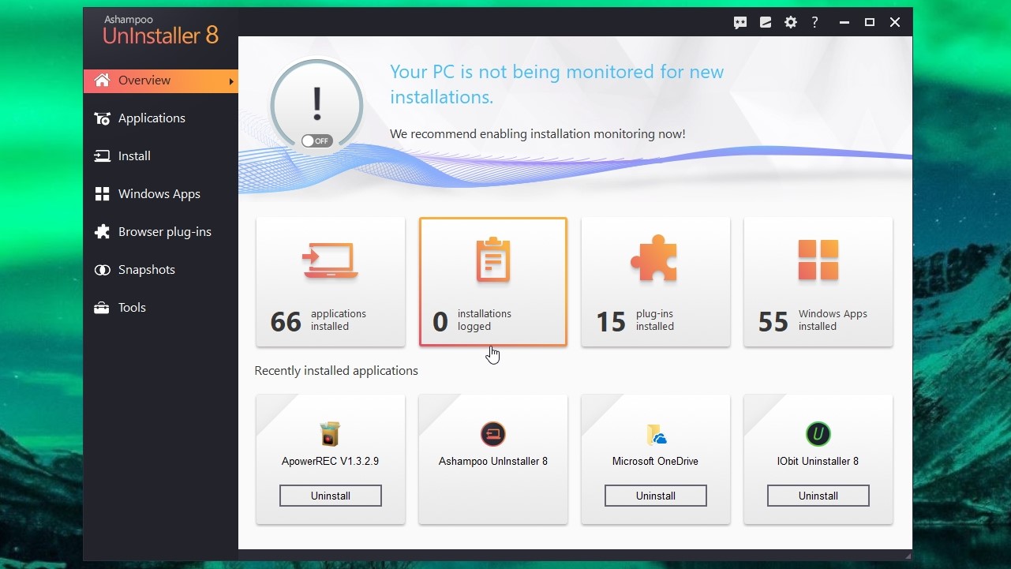Click the Microsoft OneDrive app icon

coord(656,434)
